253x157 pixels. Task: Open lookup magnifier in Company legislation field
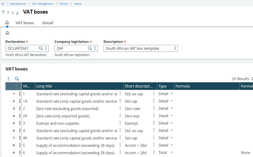[90, 48]
